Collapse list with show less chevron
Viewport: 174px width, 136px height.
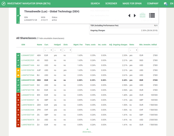[x=87, y=129]
